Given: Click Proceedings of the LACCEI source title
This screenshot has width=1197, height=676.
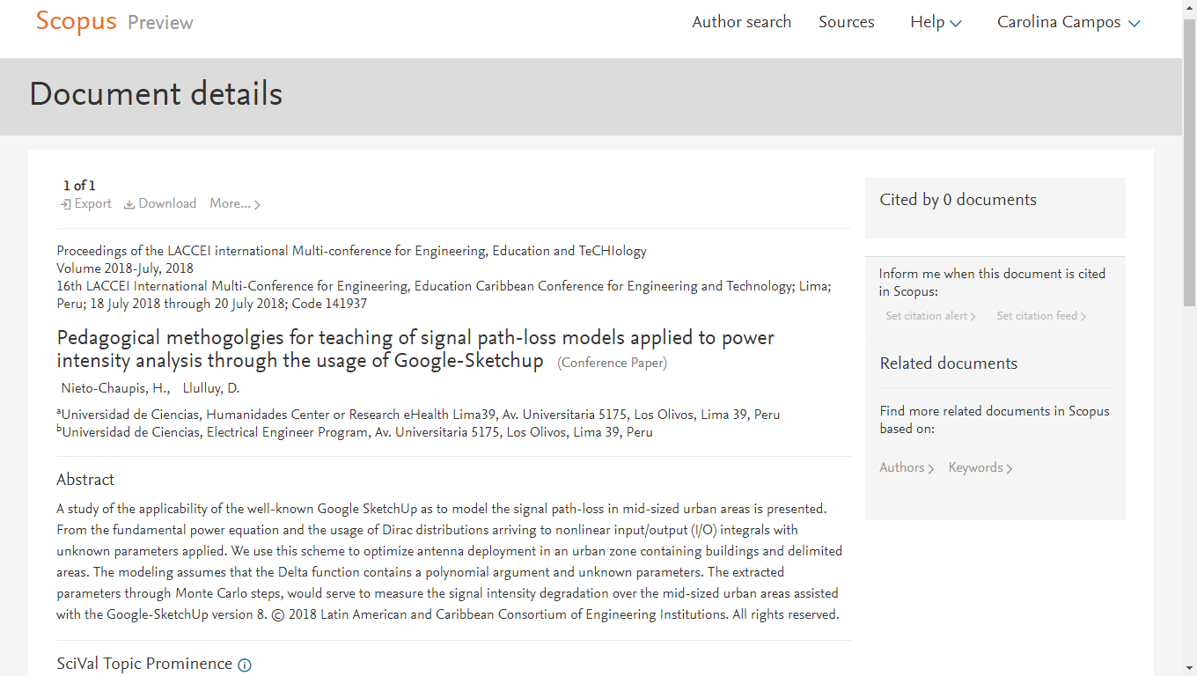Looking at the screenshot, I should (351, 251).
